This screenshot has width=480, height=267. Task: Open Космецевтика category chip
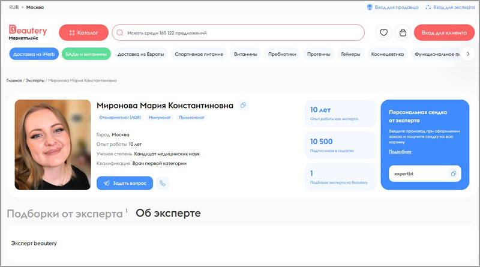(x=388, y=54)
